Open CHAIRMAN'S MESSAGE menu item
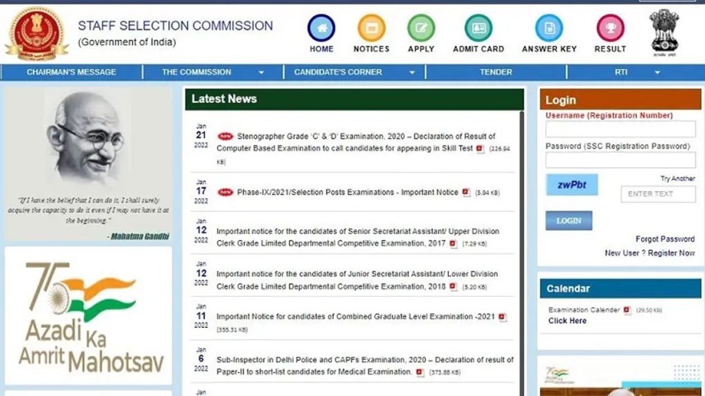 tap(71, 71)
